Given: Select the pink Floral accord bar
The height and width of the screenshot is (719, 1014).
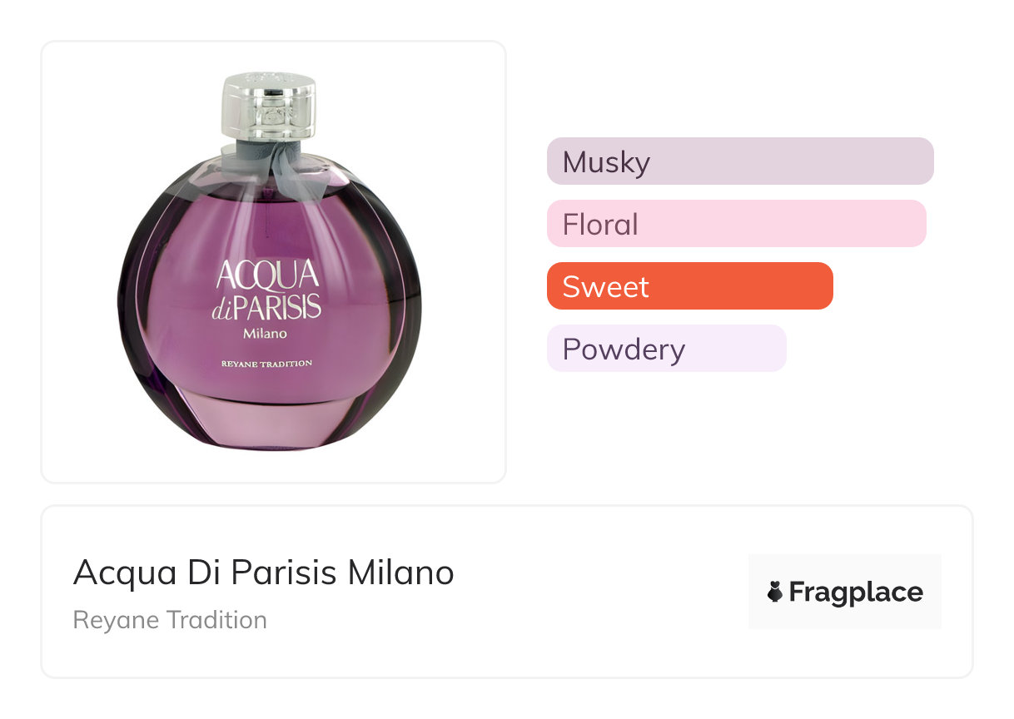Looking at the screenshot, I should 736,224.
